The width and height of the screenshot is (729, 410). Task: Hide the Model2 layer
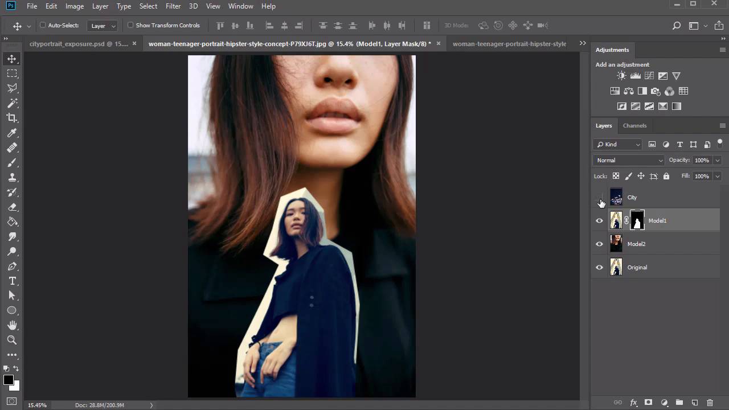click(599, 244)
